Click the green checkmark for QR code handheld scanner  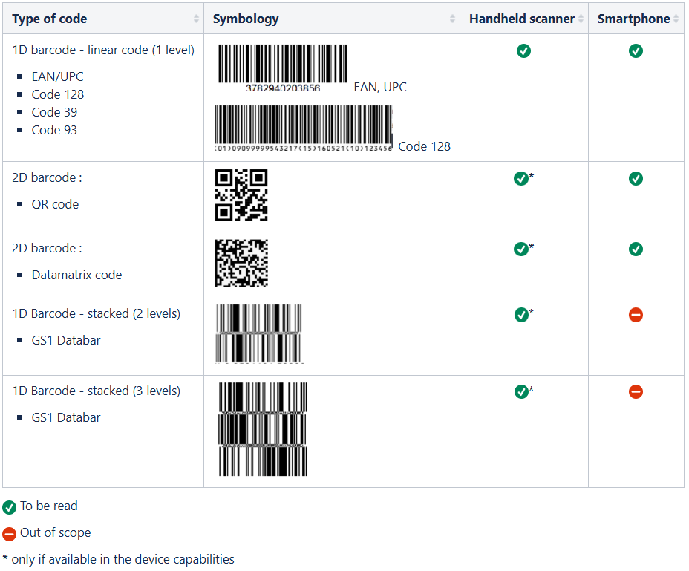point(522,178)
